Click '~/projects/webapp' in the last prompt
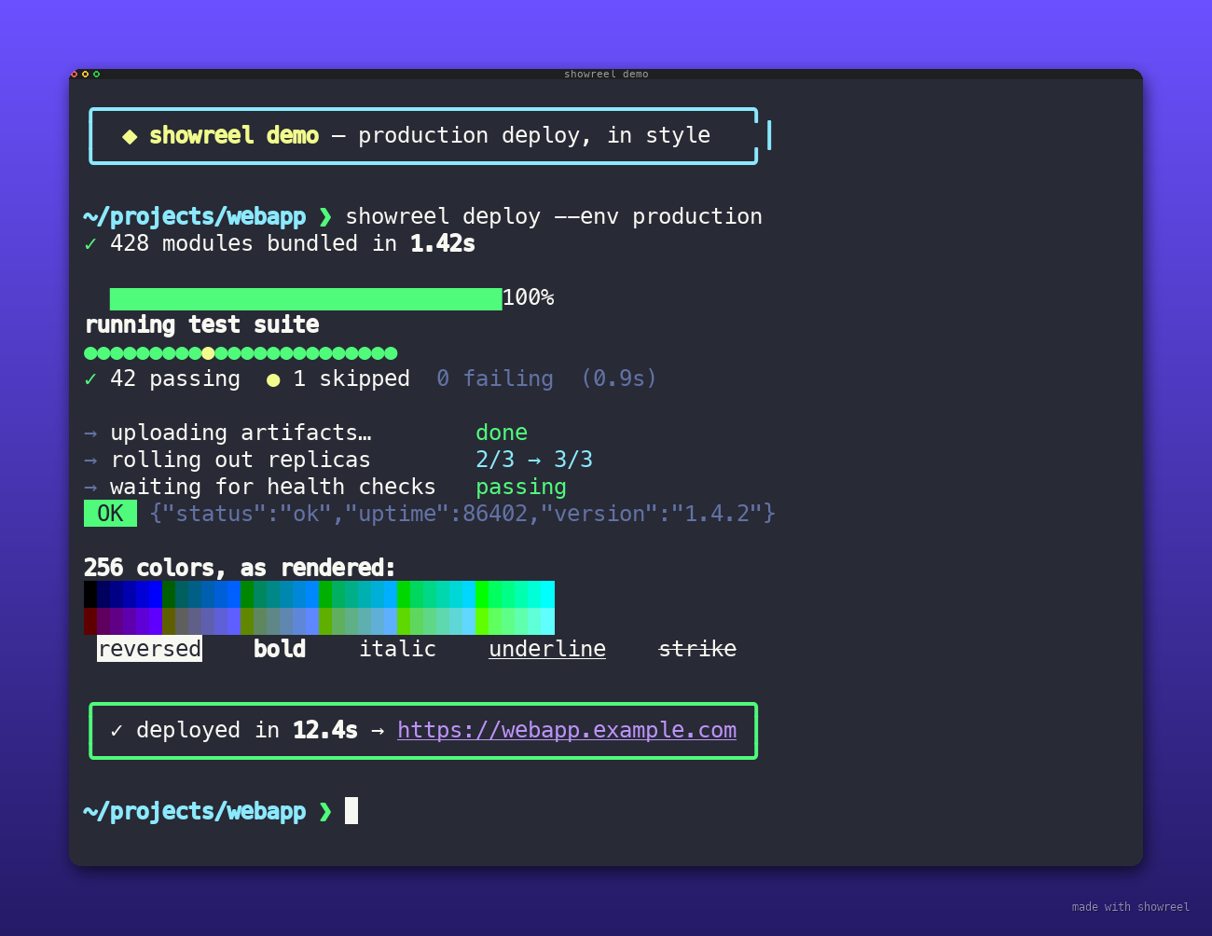Image resolution: width=1212 pixels, height=936 pixels. pyautogui.click(x=195, y=811)
